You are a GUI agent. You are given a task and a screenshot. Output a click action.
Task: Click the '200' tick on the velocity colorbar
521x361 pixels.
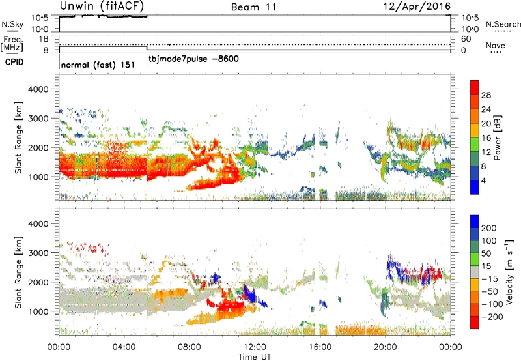click(x=489, y=228)
